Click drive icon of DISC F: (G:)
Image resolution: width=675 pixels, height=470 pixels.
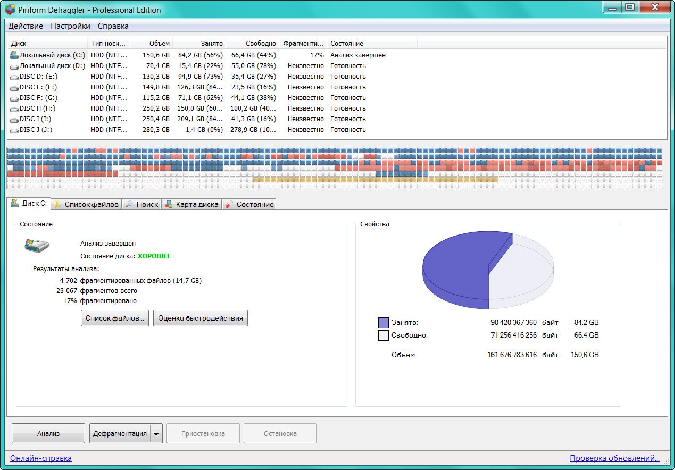pyautogui.click(x=14, y=98)
